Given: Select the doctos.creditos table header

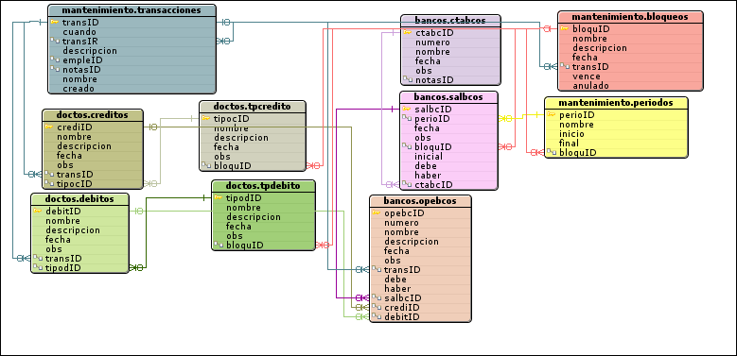Looking at the screenshot, I should tap(93, 115).
